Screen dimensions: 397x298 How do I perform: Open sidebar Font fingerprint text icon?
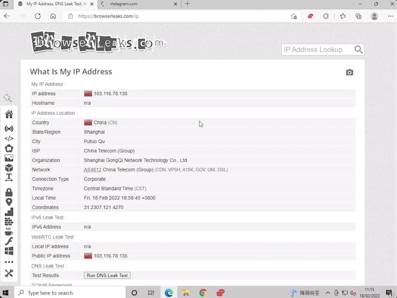click(x=9, y=177)
